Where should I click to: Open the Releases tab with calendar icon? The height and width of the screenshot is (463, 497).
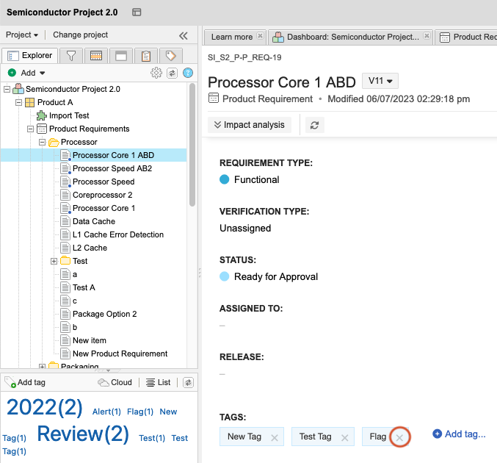click(x=96, y=56)
